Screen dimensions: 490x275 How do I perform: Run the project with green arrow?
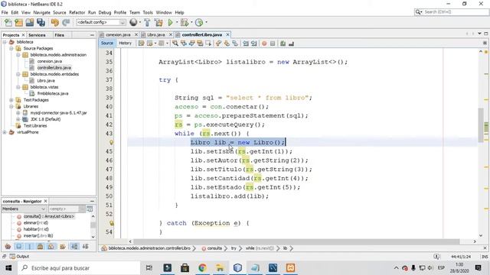170,22
